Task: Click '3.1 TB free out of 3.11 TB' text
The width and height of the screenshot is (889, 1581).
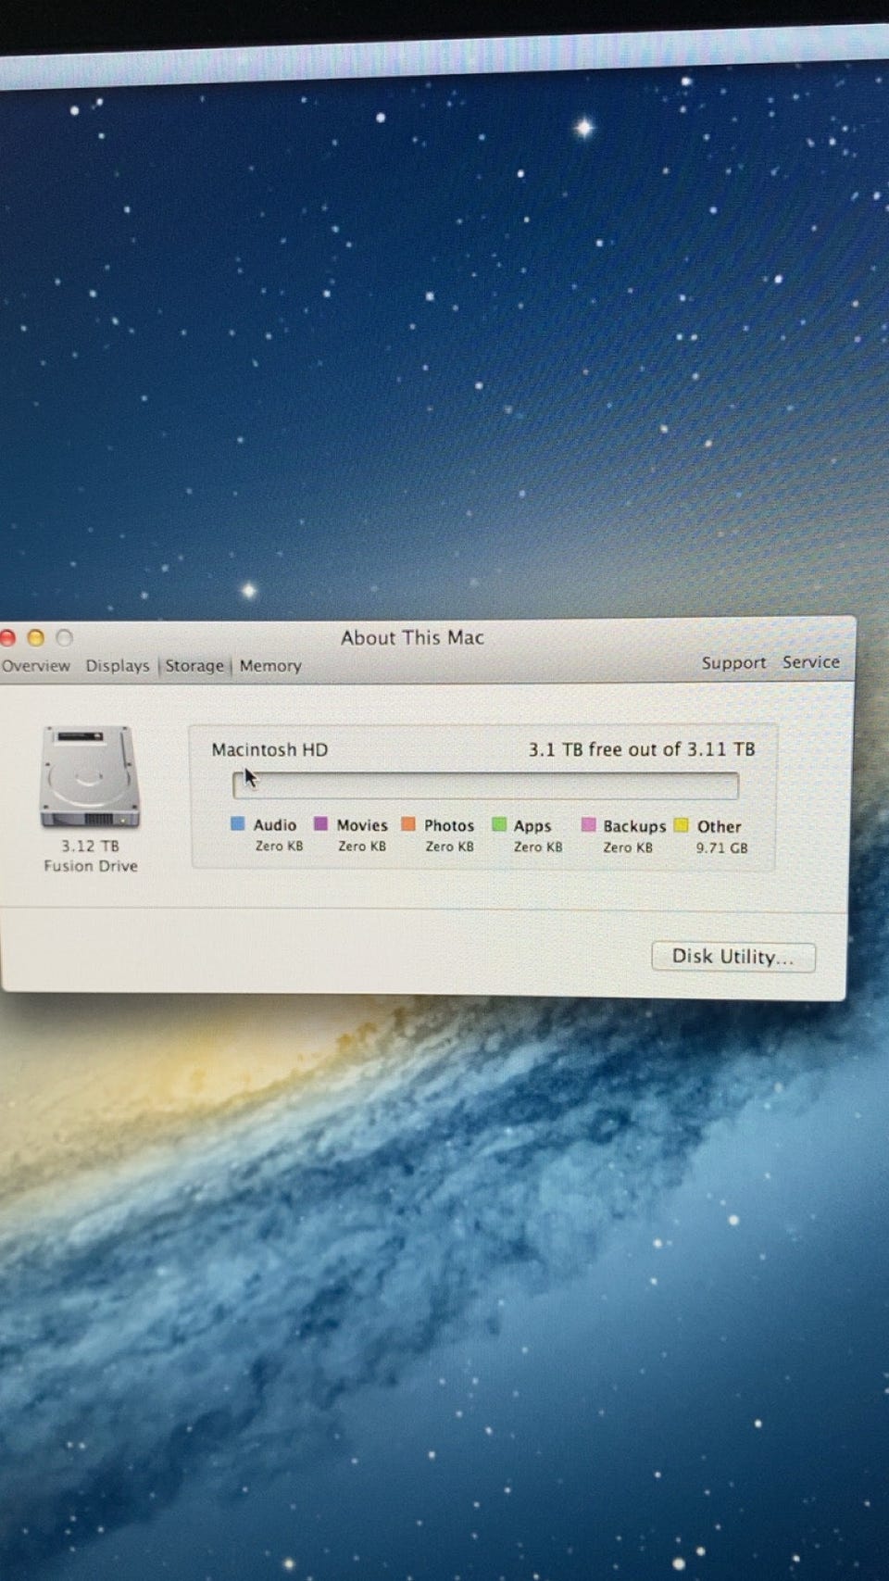Action: pyautogui.click(x=642, y=749)
